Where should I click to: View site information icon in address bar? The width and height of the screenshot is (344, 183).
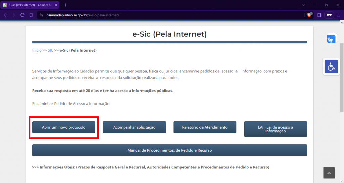point(41,15)
